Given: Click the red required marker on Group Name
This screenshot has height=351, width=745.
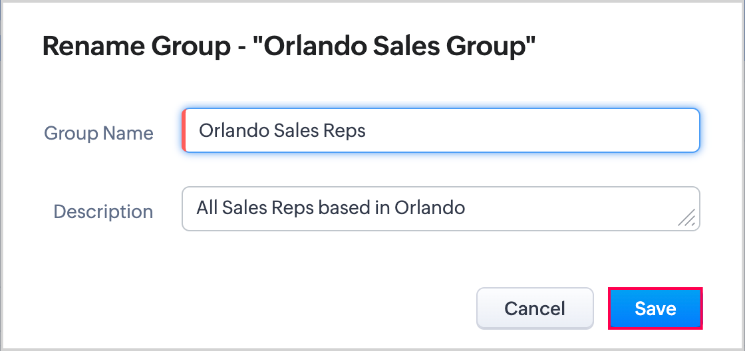Looking at the screenshot, I should (184, 131).
